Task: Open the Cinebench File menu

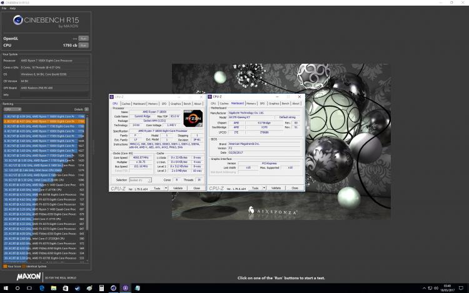Action: 4,8
